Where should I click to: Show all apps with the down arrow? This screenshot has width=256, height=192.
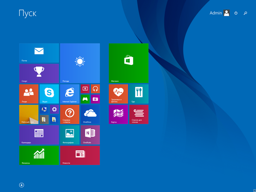pyautogui.click(x=22, y=185)
